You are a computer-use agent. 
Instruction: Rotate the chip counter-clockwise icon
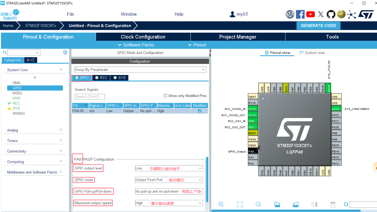[296, 204]
